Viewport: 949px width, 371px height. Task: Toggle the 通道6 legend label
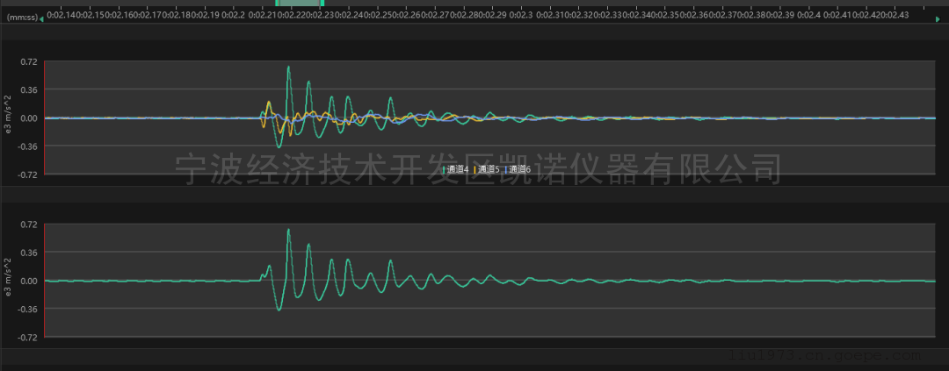point(519,169)
